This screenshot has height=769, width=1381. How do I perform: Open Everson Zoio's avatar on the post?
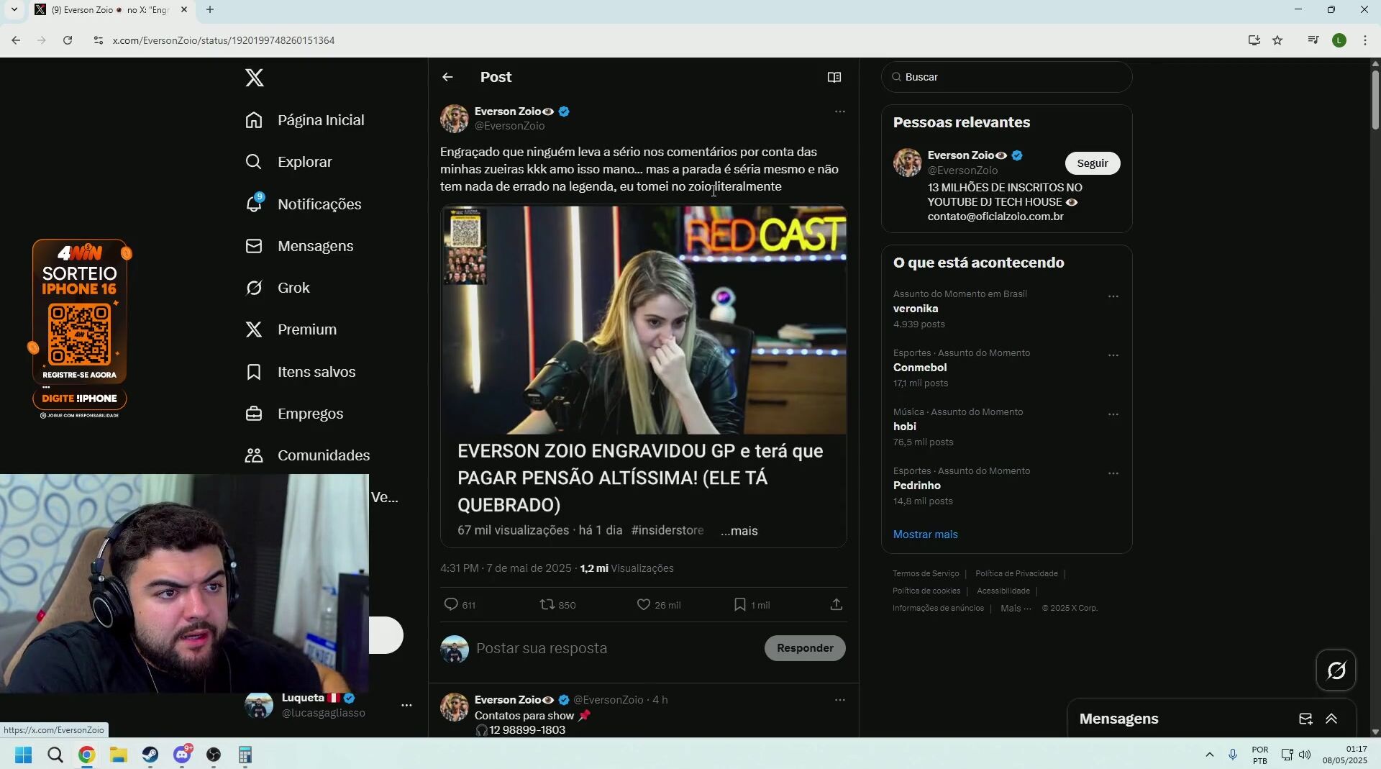coord(454,119)
